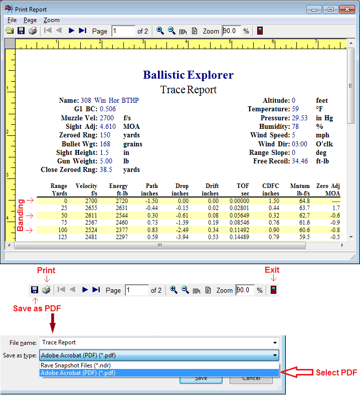Click save floppy icon in lower toolbar illustration
360x396 pixels.
pos(35,290)
